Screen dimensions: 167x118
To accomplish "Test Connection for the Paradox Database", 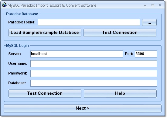I will 120,33.
